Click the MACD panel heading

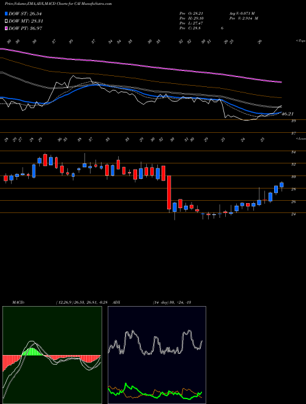[x=18, y=302]
